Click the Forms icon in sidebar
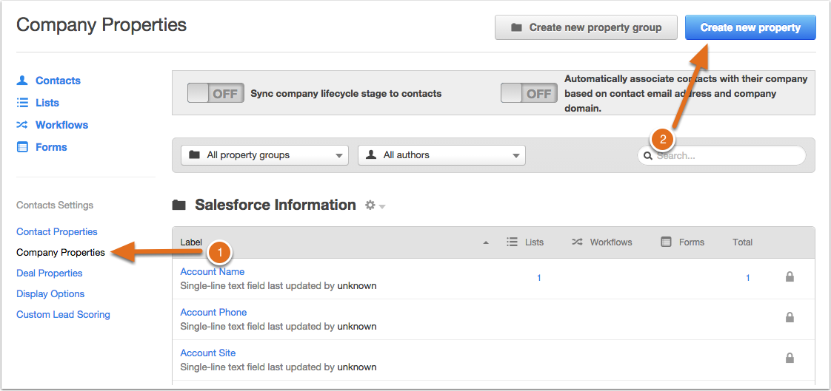This screenshot has height=391, width=831. (x=22, y=147)
